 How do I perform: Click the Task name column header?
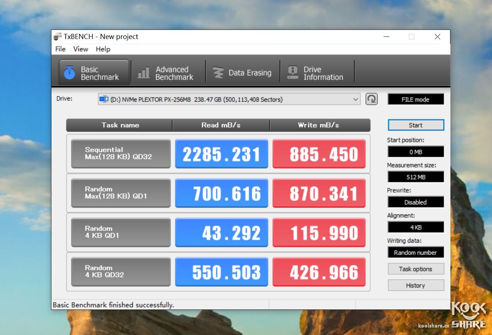120,125
